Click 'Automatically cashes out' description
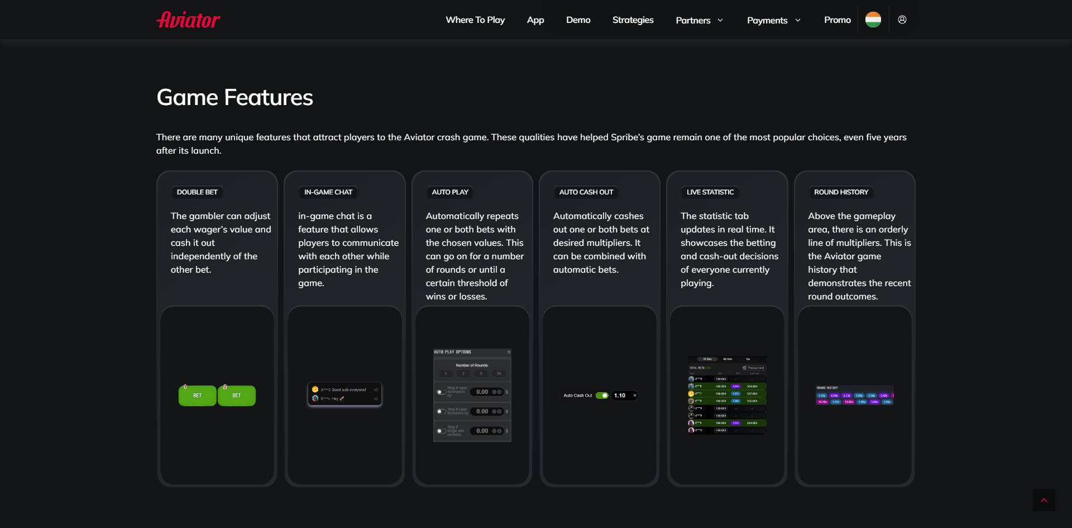The width and height of the screenshot is (1072, 528). (x=601, y=242)
